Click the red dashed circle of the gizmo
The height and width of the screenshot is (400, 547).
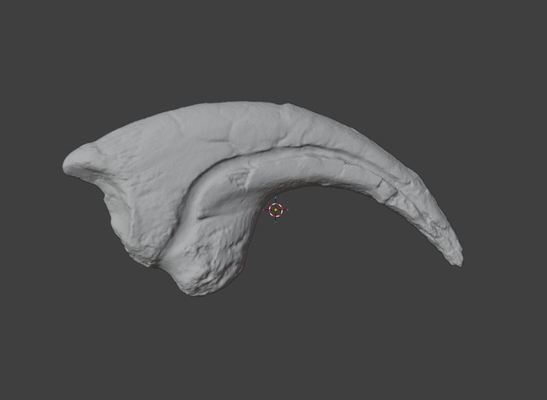point(275,204)
